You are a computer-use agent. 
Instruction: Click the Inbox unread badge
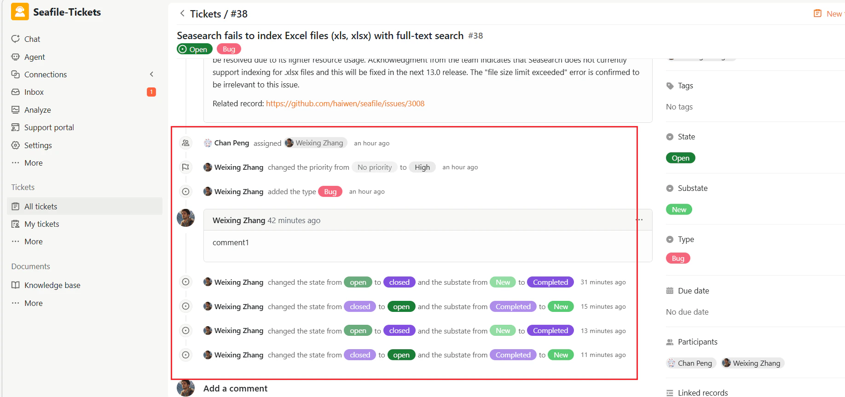click(151, 92)
